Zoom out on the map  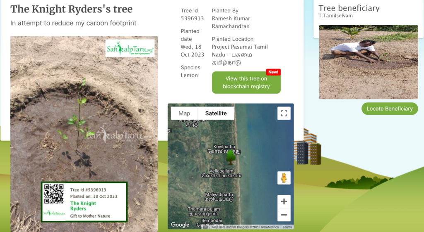point(284,215)
